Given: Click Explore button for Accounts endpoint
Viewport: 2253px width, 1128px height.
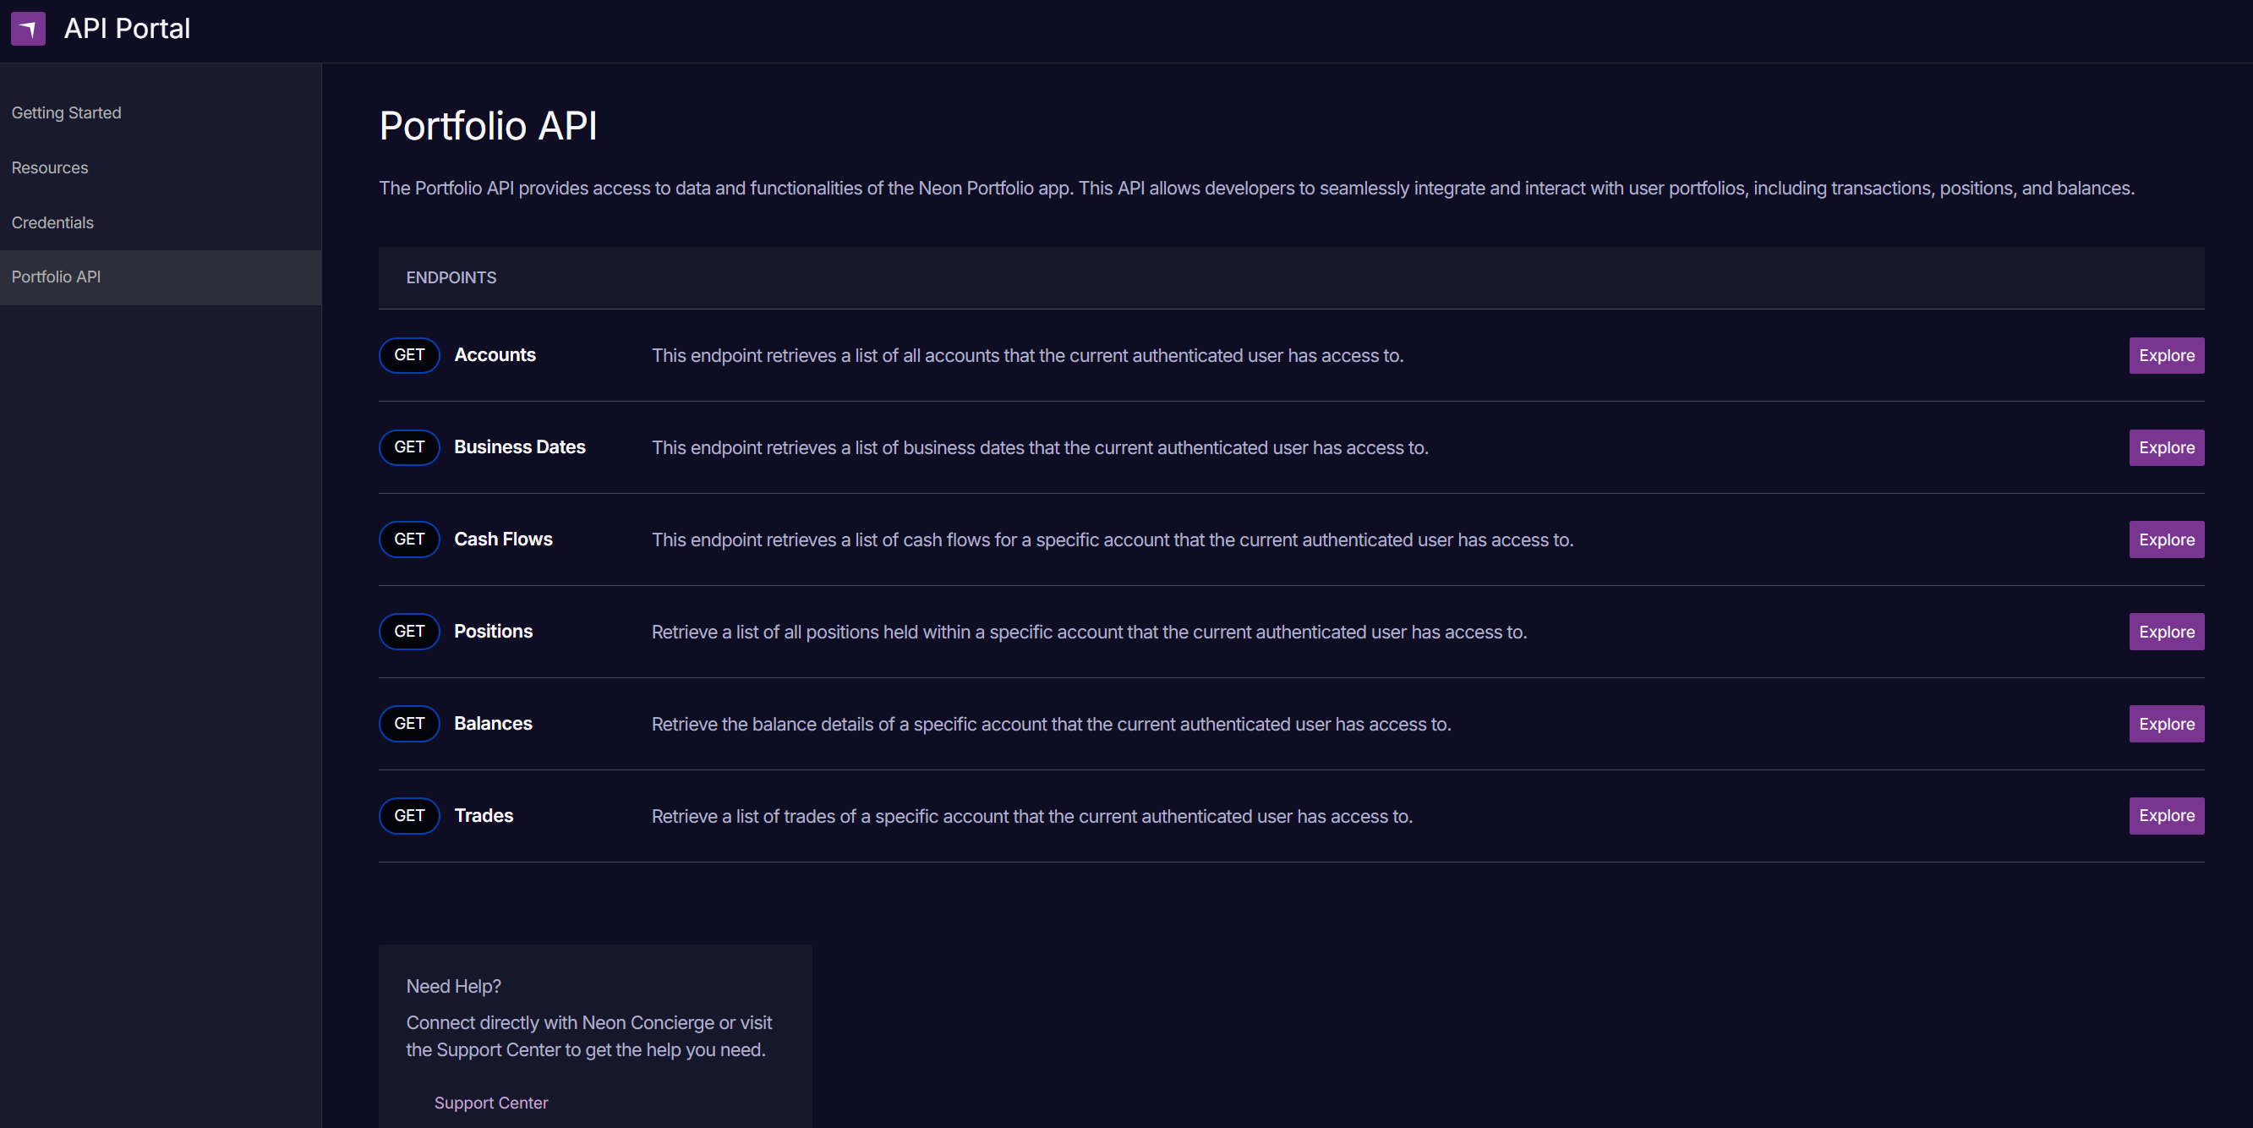Looking at the screenshot, I should (x=2166, y=355).
